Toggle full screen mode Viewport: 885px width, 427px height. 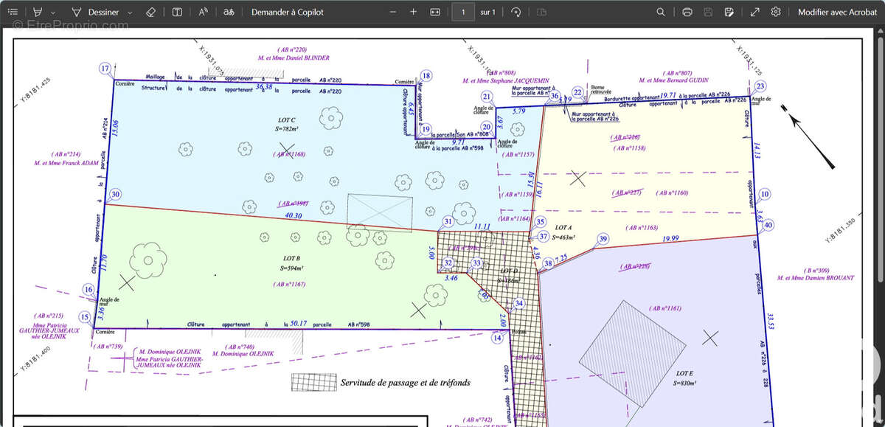click(754, 13)
